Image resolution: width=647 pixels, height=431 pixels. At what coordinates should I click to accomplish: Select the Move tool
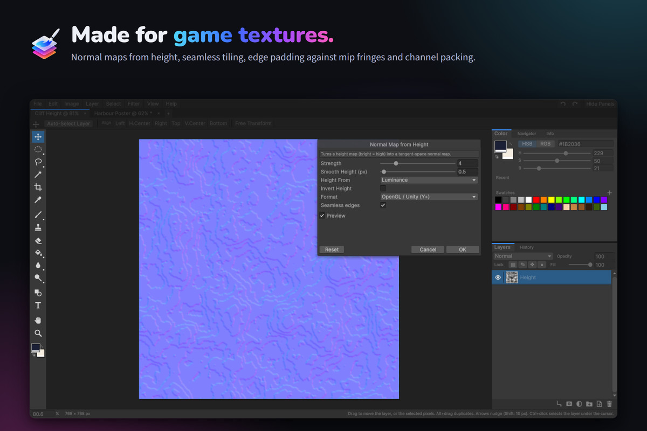pos(38,137)
